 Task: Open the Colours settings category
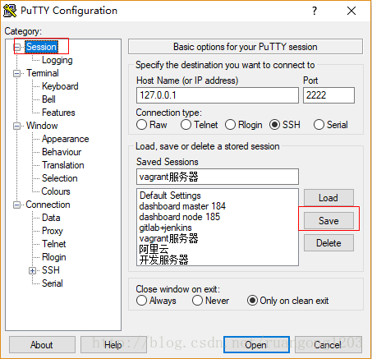[x=56, y=191]
